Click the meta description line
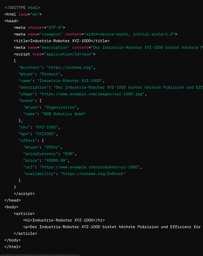Image resolution: width=203 pixels, height=256 pixels. pos(108,47)
